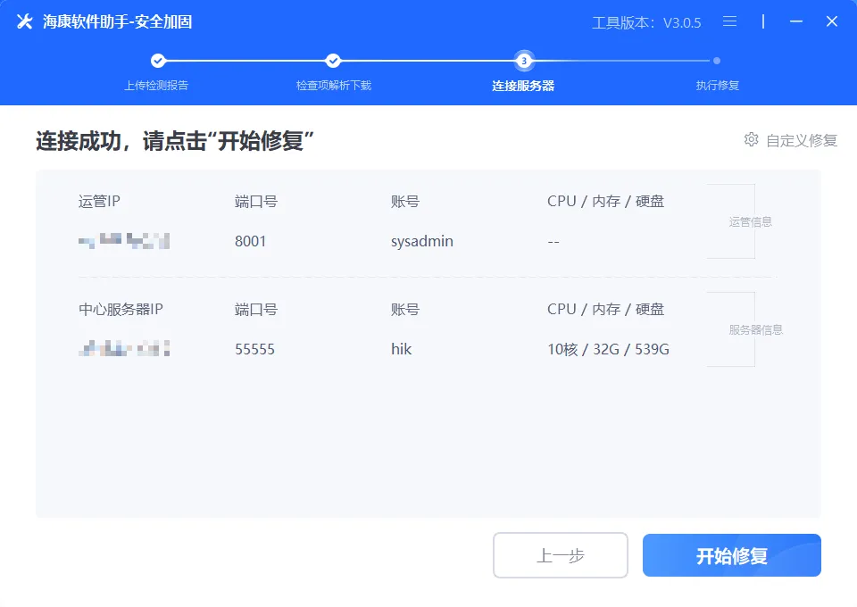The image size is (857, 607).
Task: Click the blurred 中心服务器IP address value
Action: tap(124, 348)
